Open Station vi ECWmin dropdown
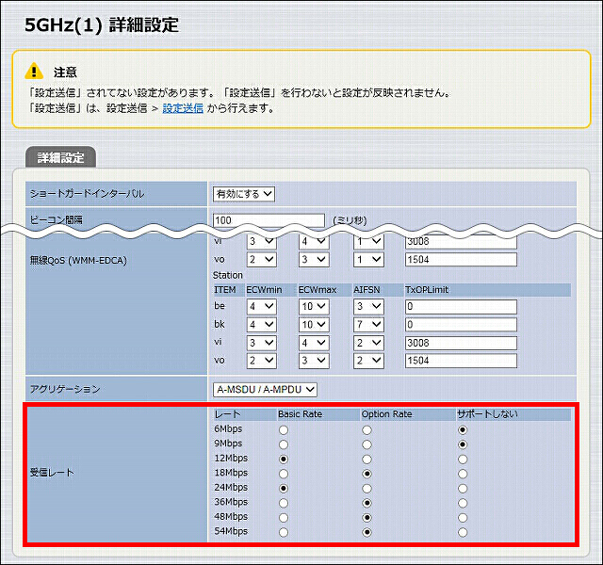Screen dimensions: 603x565 [262, 343]
